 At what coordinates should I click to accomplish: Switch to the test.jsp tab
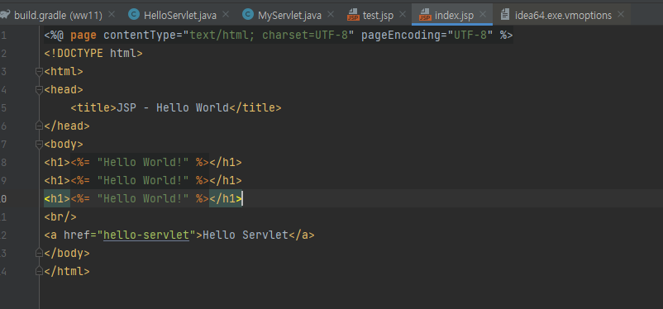click(378, 16)
